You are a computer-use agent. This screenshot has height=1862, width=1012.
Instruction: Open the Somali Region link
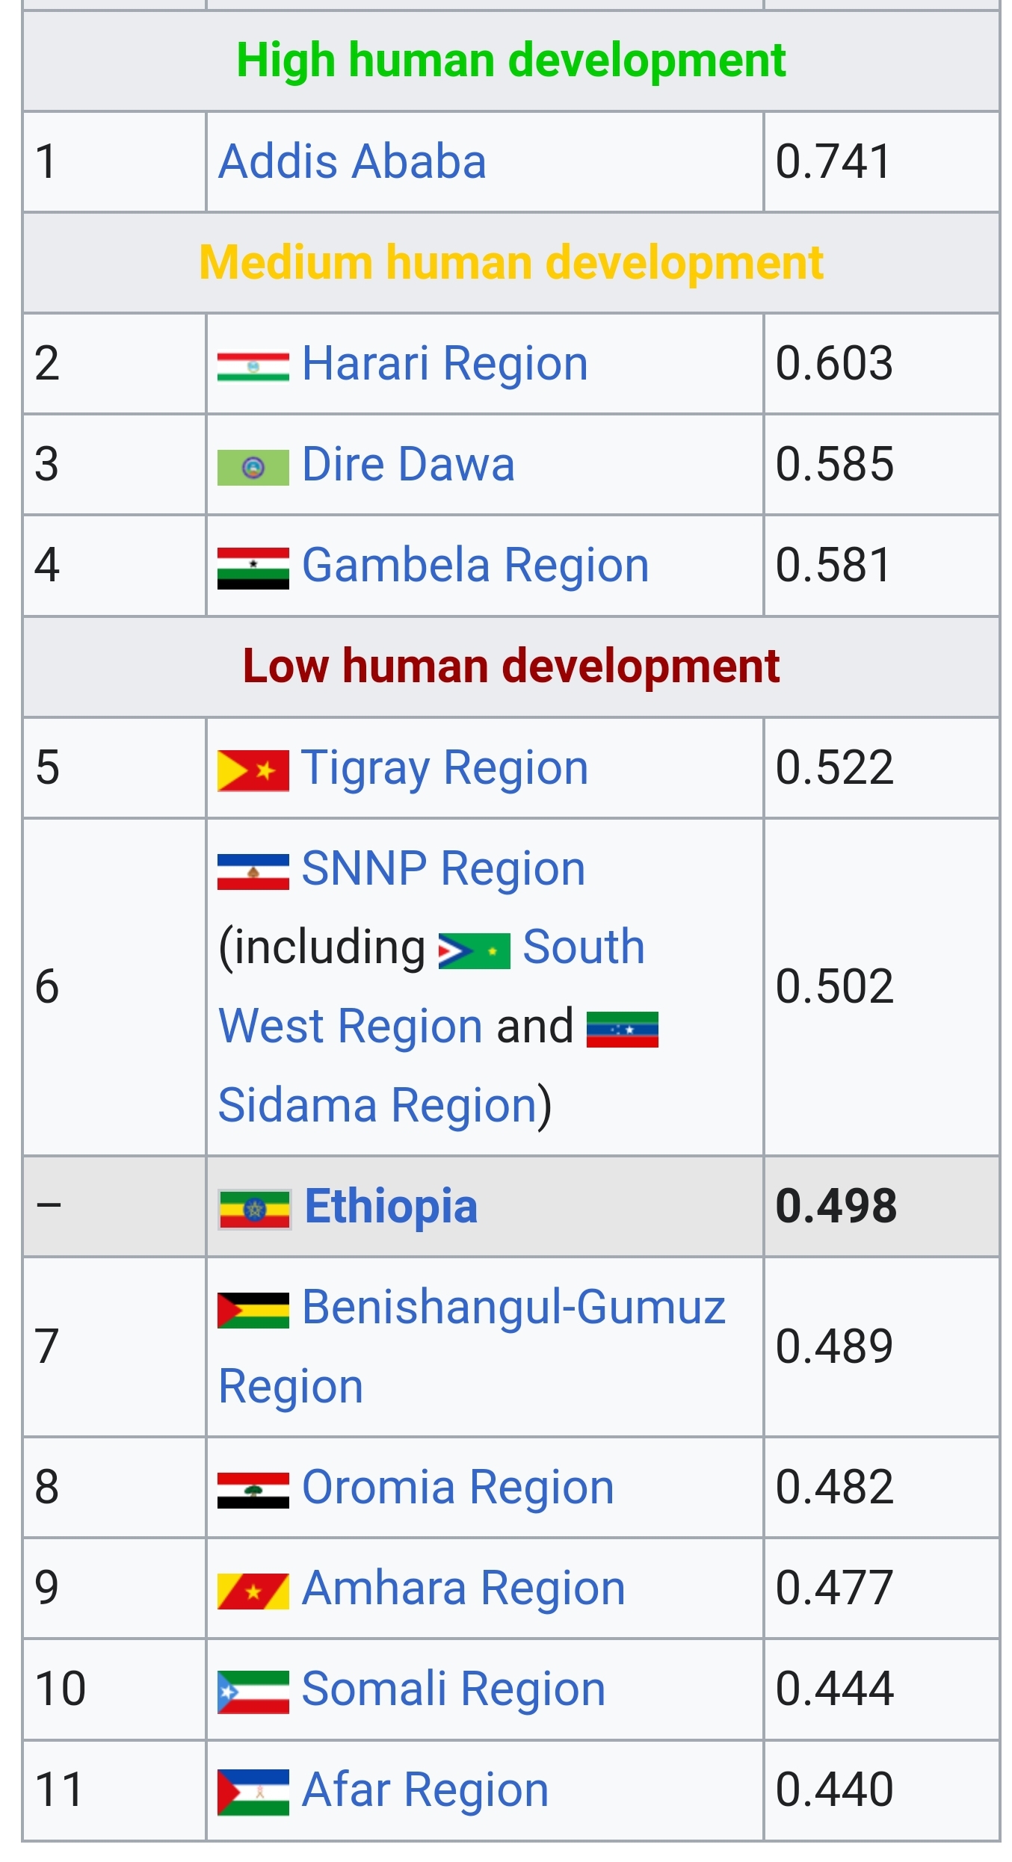[x=453, y=1689]
